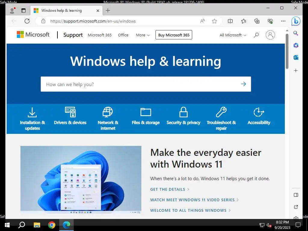Launch Chrome from taskbar
The height and width of the screenshot is (231, 308).
(x=52, y=225)
